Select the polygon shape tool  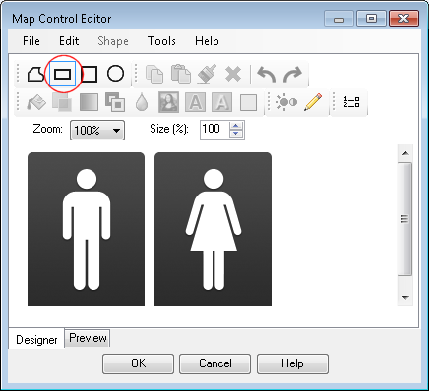click(35, 74)
